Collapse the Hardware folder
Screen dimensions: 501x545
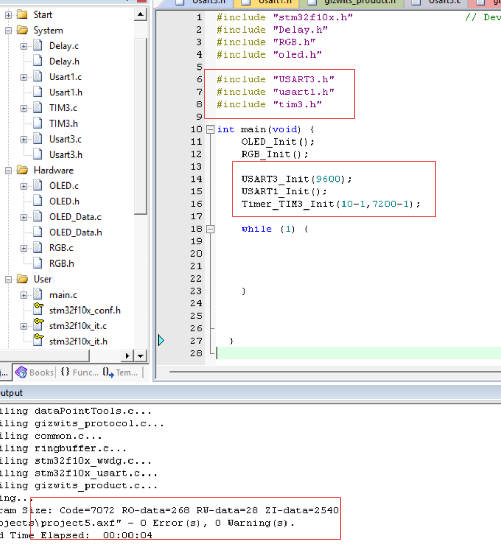tap(8, 170)
